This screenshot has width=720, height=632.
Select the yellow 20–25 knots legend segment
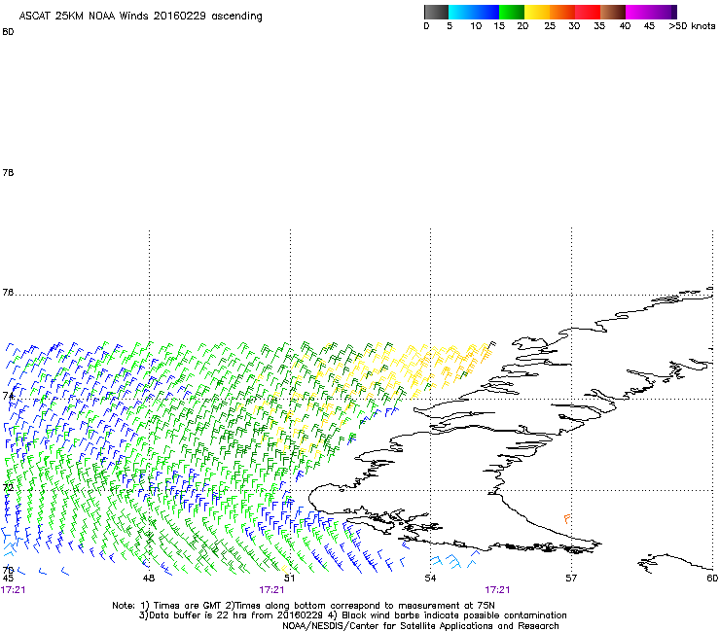coord(537,12)
